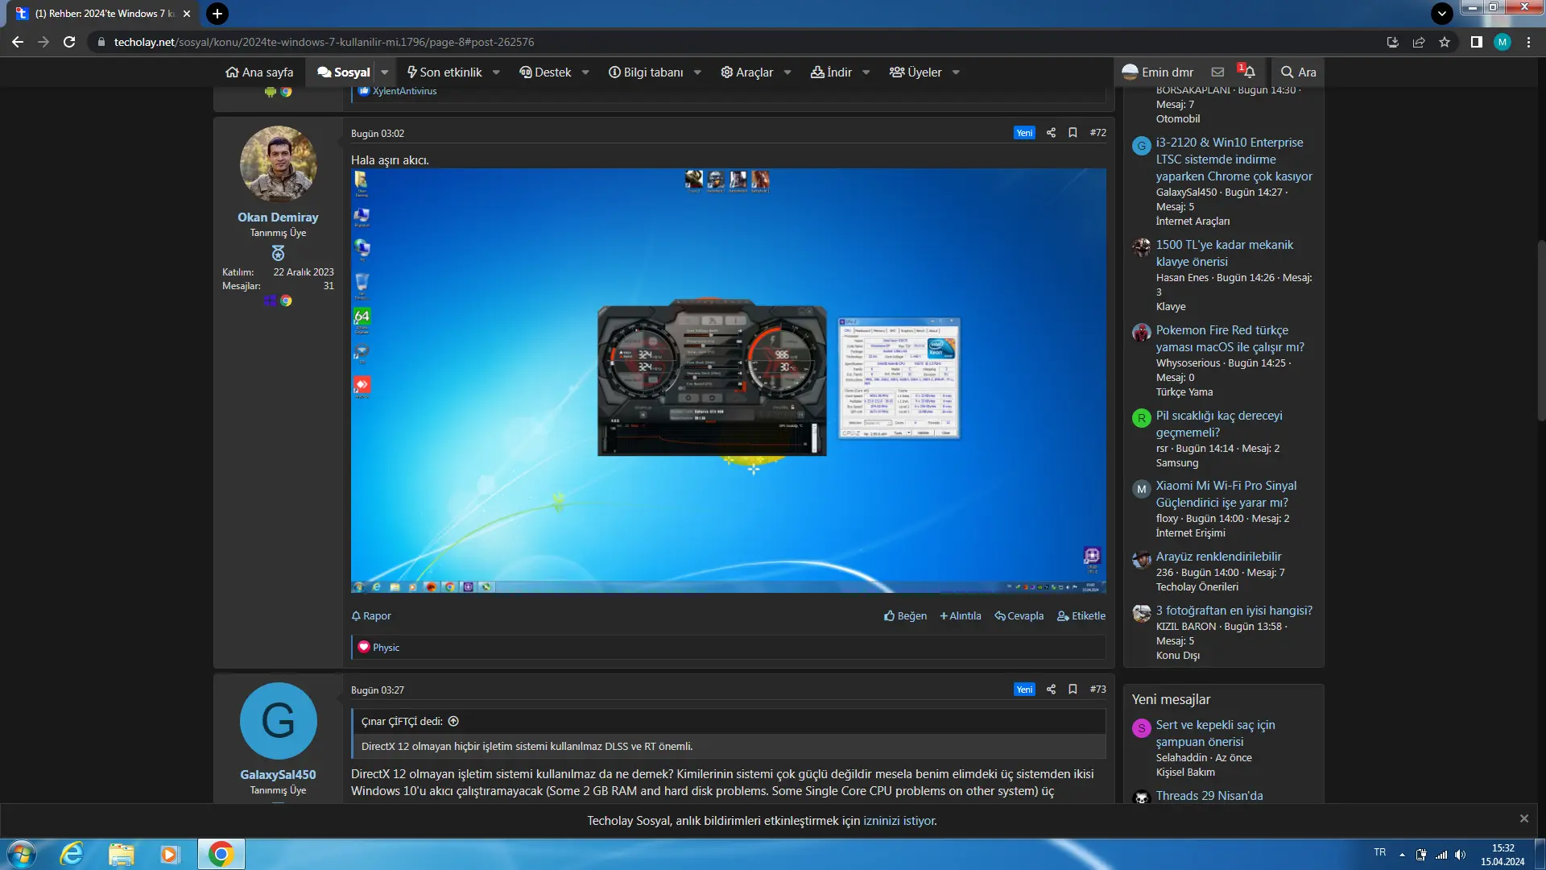Expand the İndir dropdown arrow

(866, 72)
